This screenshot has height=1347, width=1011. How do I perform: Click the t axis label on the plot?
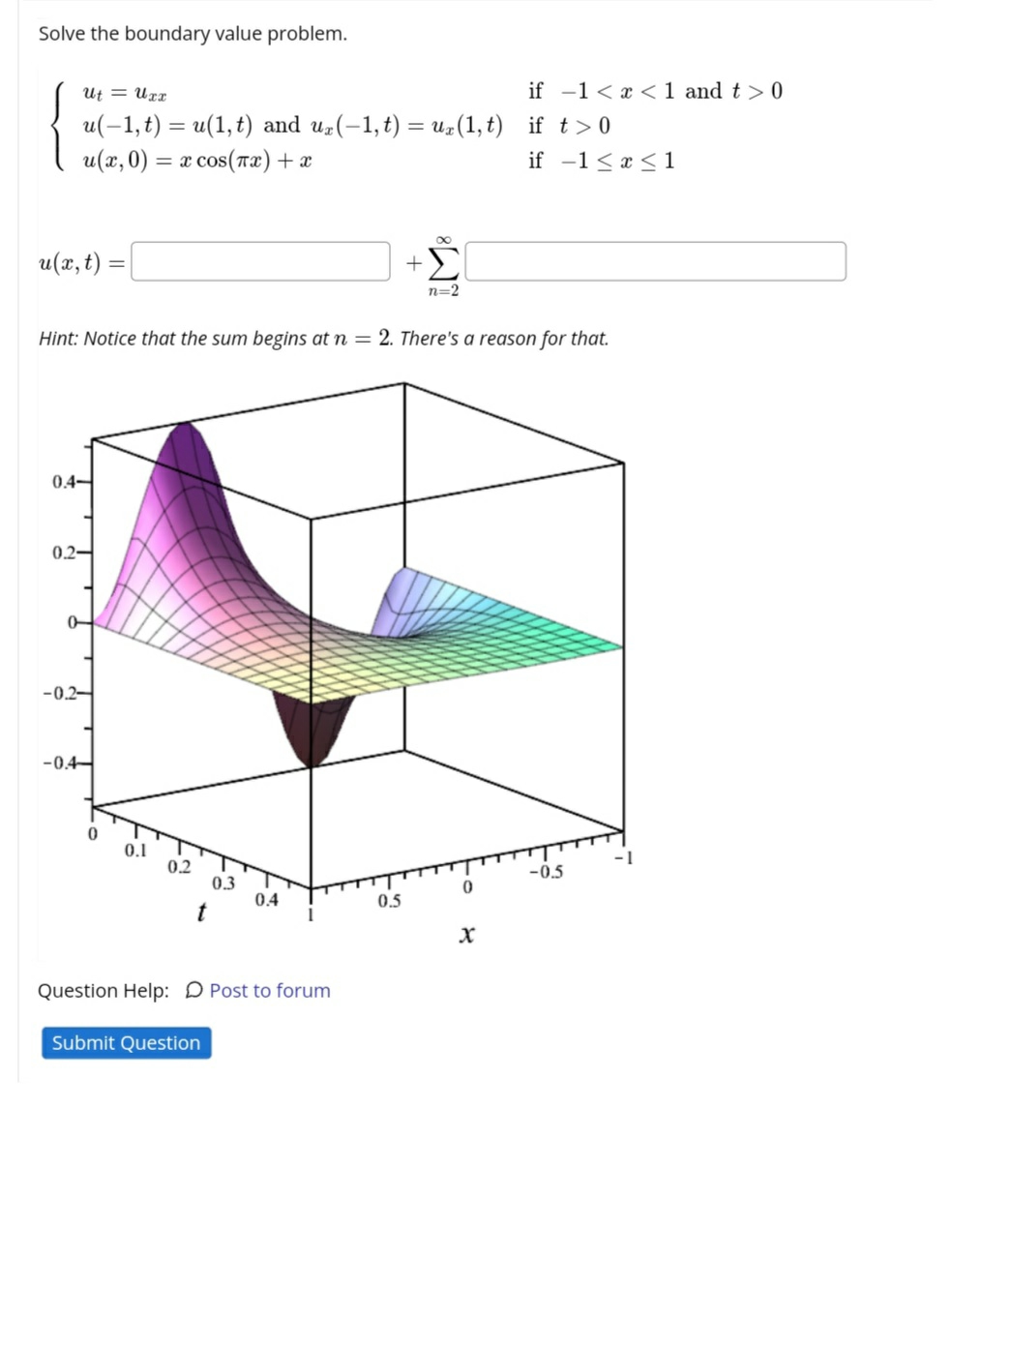201,913
